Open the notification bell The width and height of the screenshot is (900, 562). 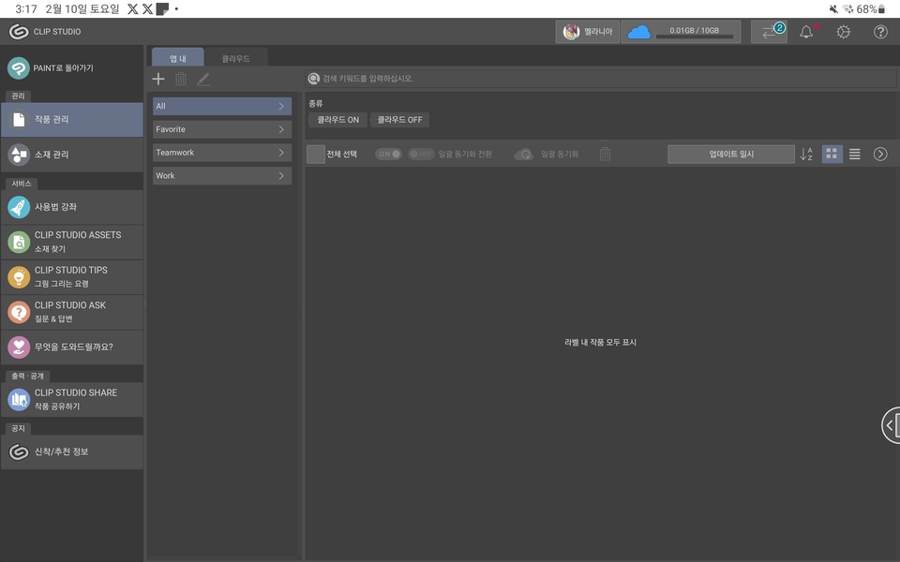[x=805, y=31]
